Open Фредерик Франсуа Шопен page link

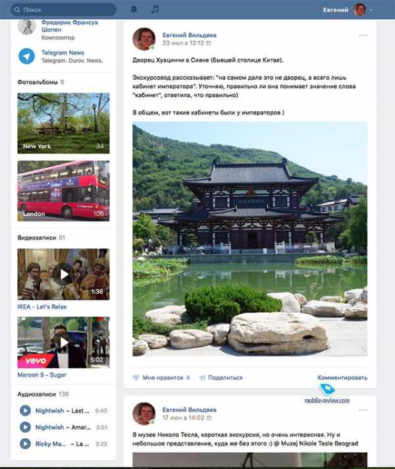tap(69, 26)
